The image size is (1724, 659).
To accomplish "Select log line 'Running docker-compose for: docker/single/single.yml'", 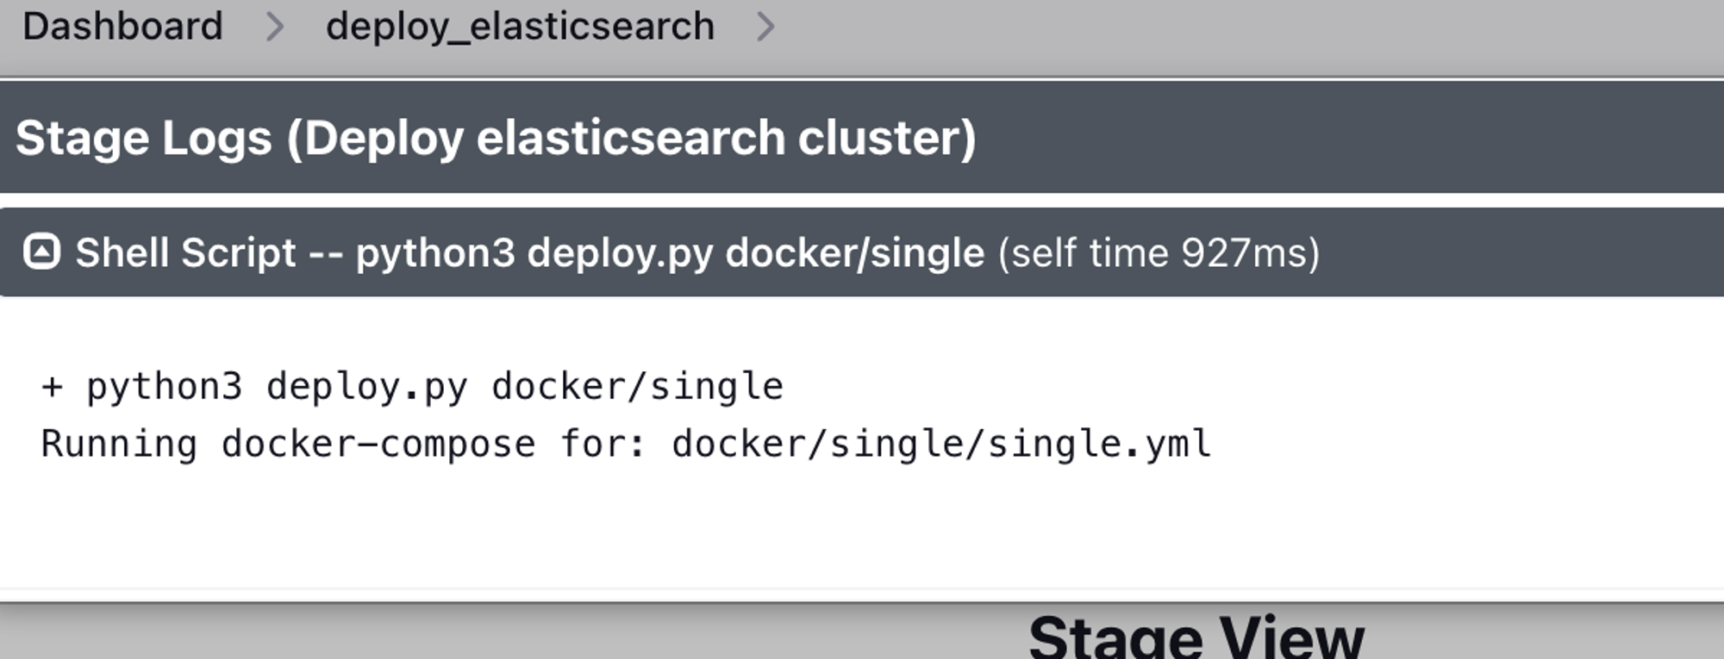I will pyautogui.click(x=626, y=445).
